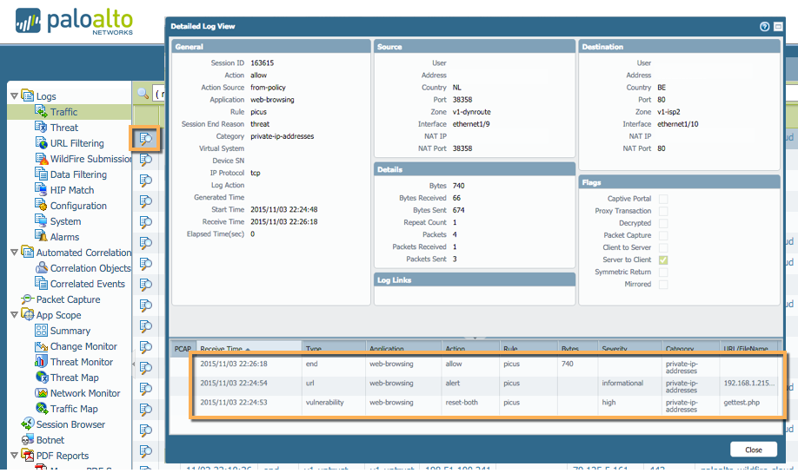
Task: Collapse the Automated Correlation tree node
Action: click(x=14, y=253)
